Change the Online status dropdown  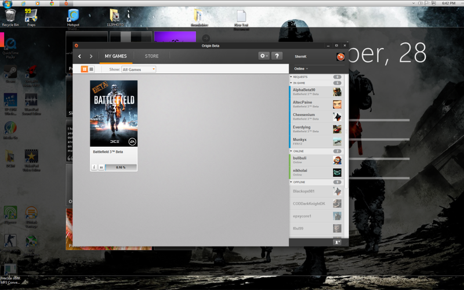click(301, 68)
